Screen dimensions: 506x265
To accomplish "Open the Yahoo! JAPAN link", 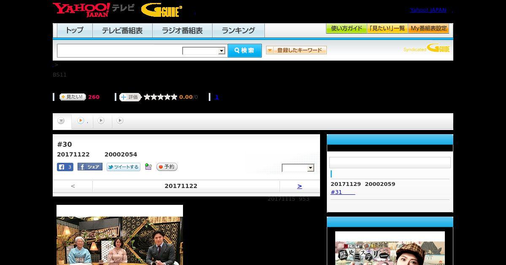I will pos(428,10).
